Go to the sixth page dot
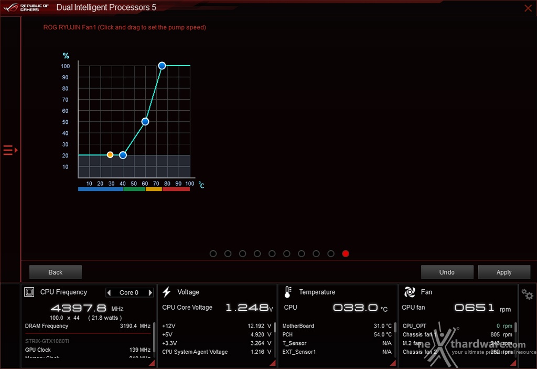 pyautogui.click(x=287, y=254)
